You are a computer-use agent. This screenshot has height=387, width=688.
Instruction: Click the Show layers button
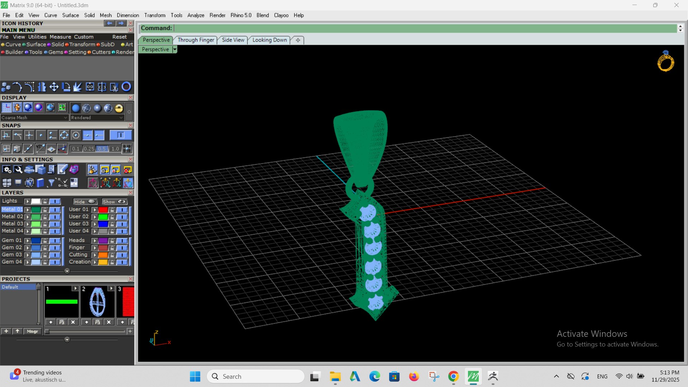[x=114, y=202]
